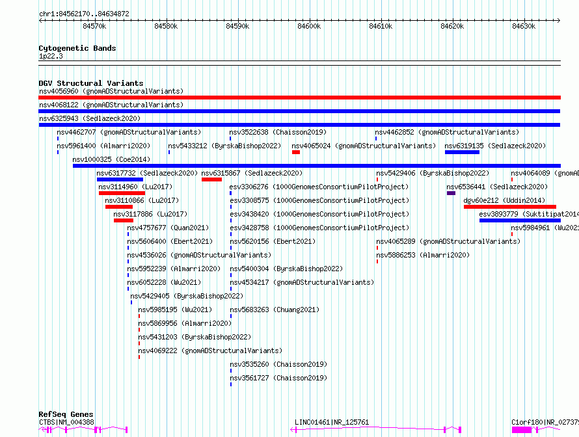Open the nsv5886253 (Almarri2020) label
The image size is (579, 437).
click(x=423, y=255)
